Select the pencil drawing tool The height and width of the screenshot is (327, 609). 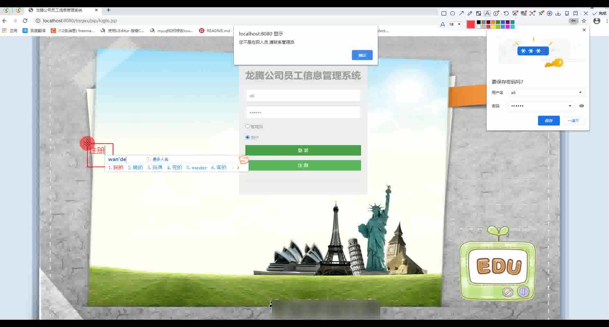(470, 13)
